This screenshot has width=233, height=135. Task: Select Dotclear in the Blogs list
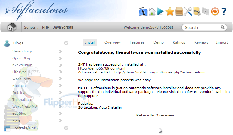tap(20, 93)
